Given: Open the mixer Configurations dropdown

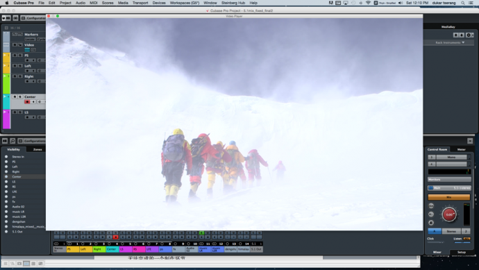Looking at the screenshot, I should point(32,141).
